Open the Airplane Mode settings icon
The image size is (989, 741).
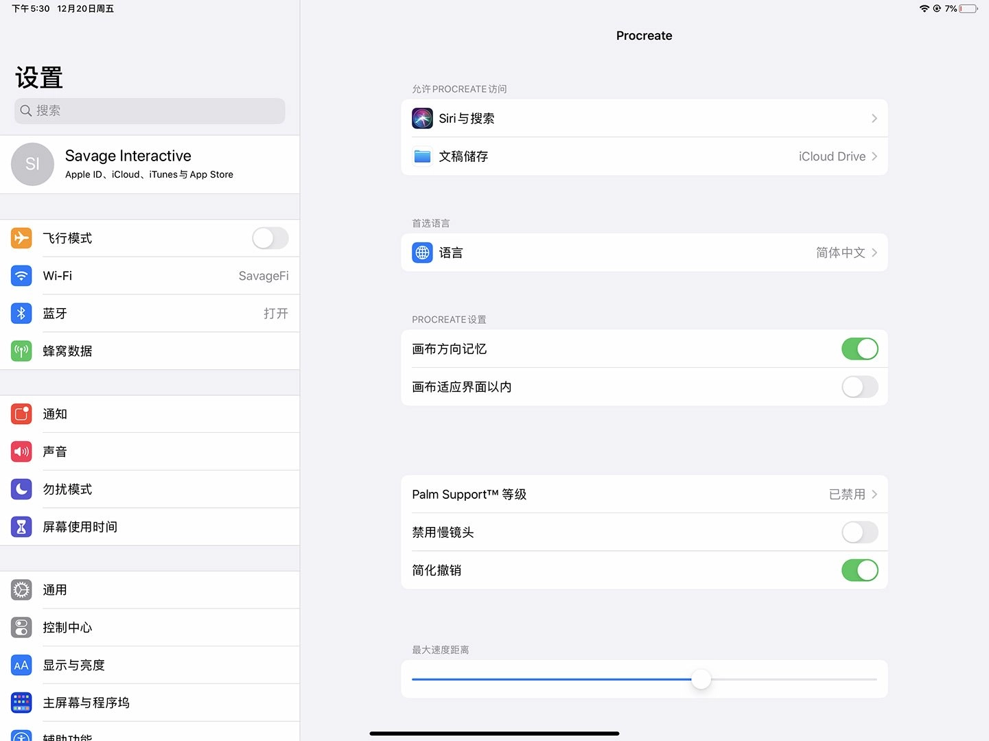(21, 238)
